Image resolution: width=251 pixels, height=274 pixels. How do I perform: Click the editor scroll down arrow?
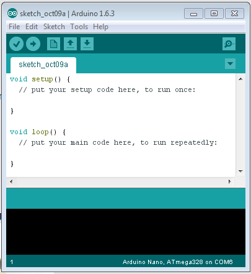click(x=240, y=171)
